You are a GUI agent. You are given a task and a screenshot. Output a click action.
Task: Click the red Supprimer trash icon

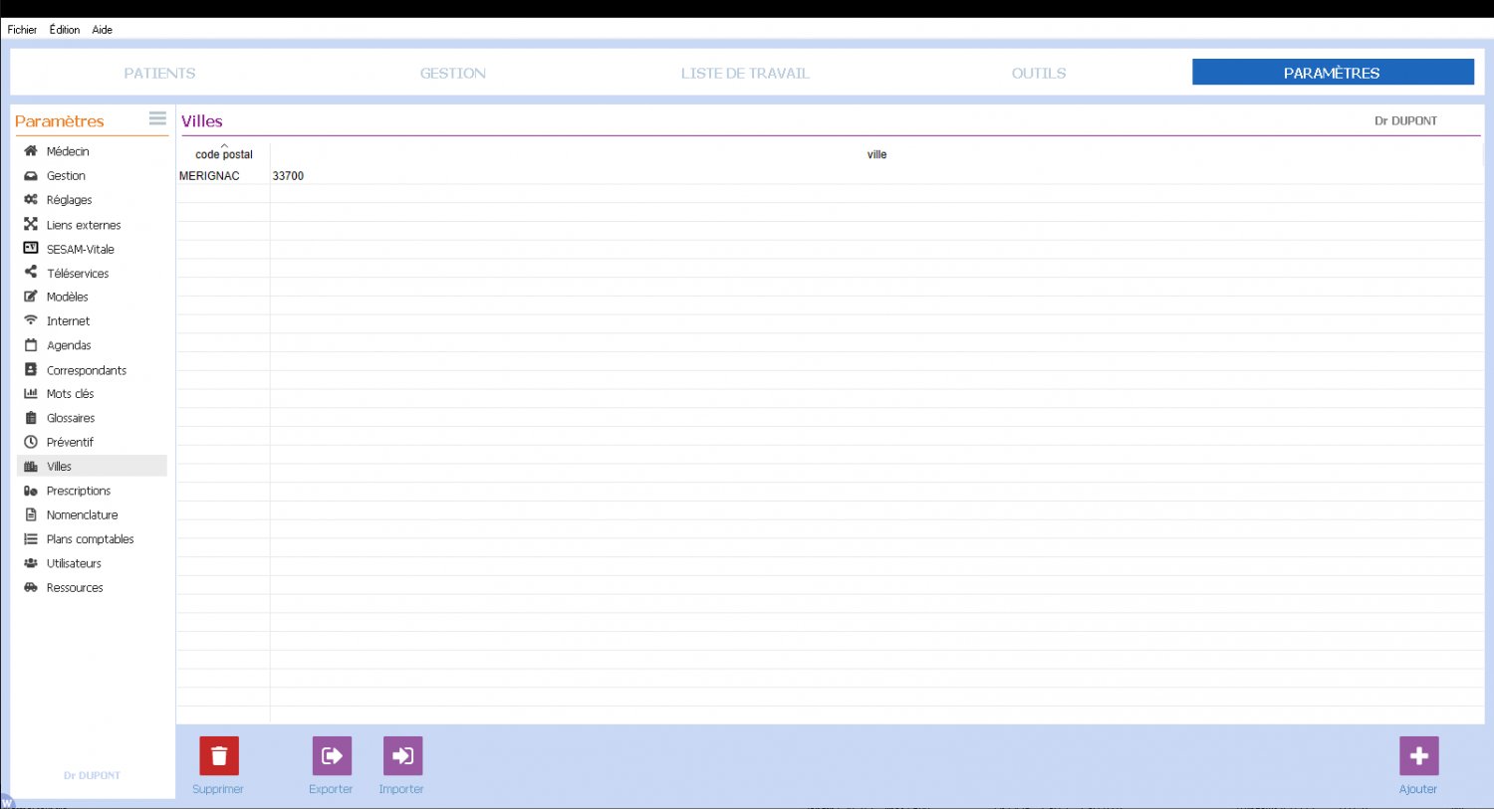pyautogui.click(x=219, y=756)
